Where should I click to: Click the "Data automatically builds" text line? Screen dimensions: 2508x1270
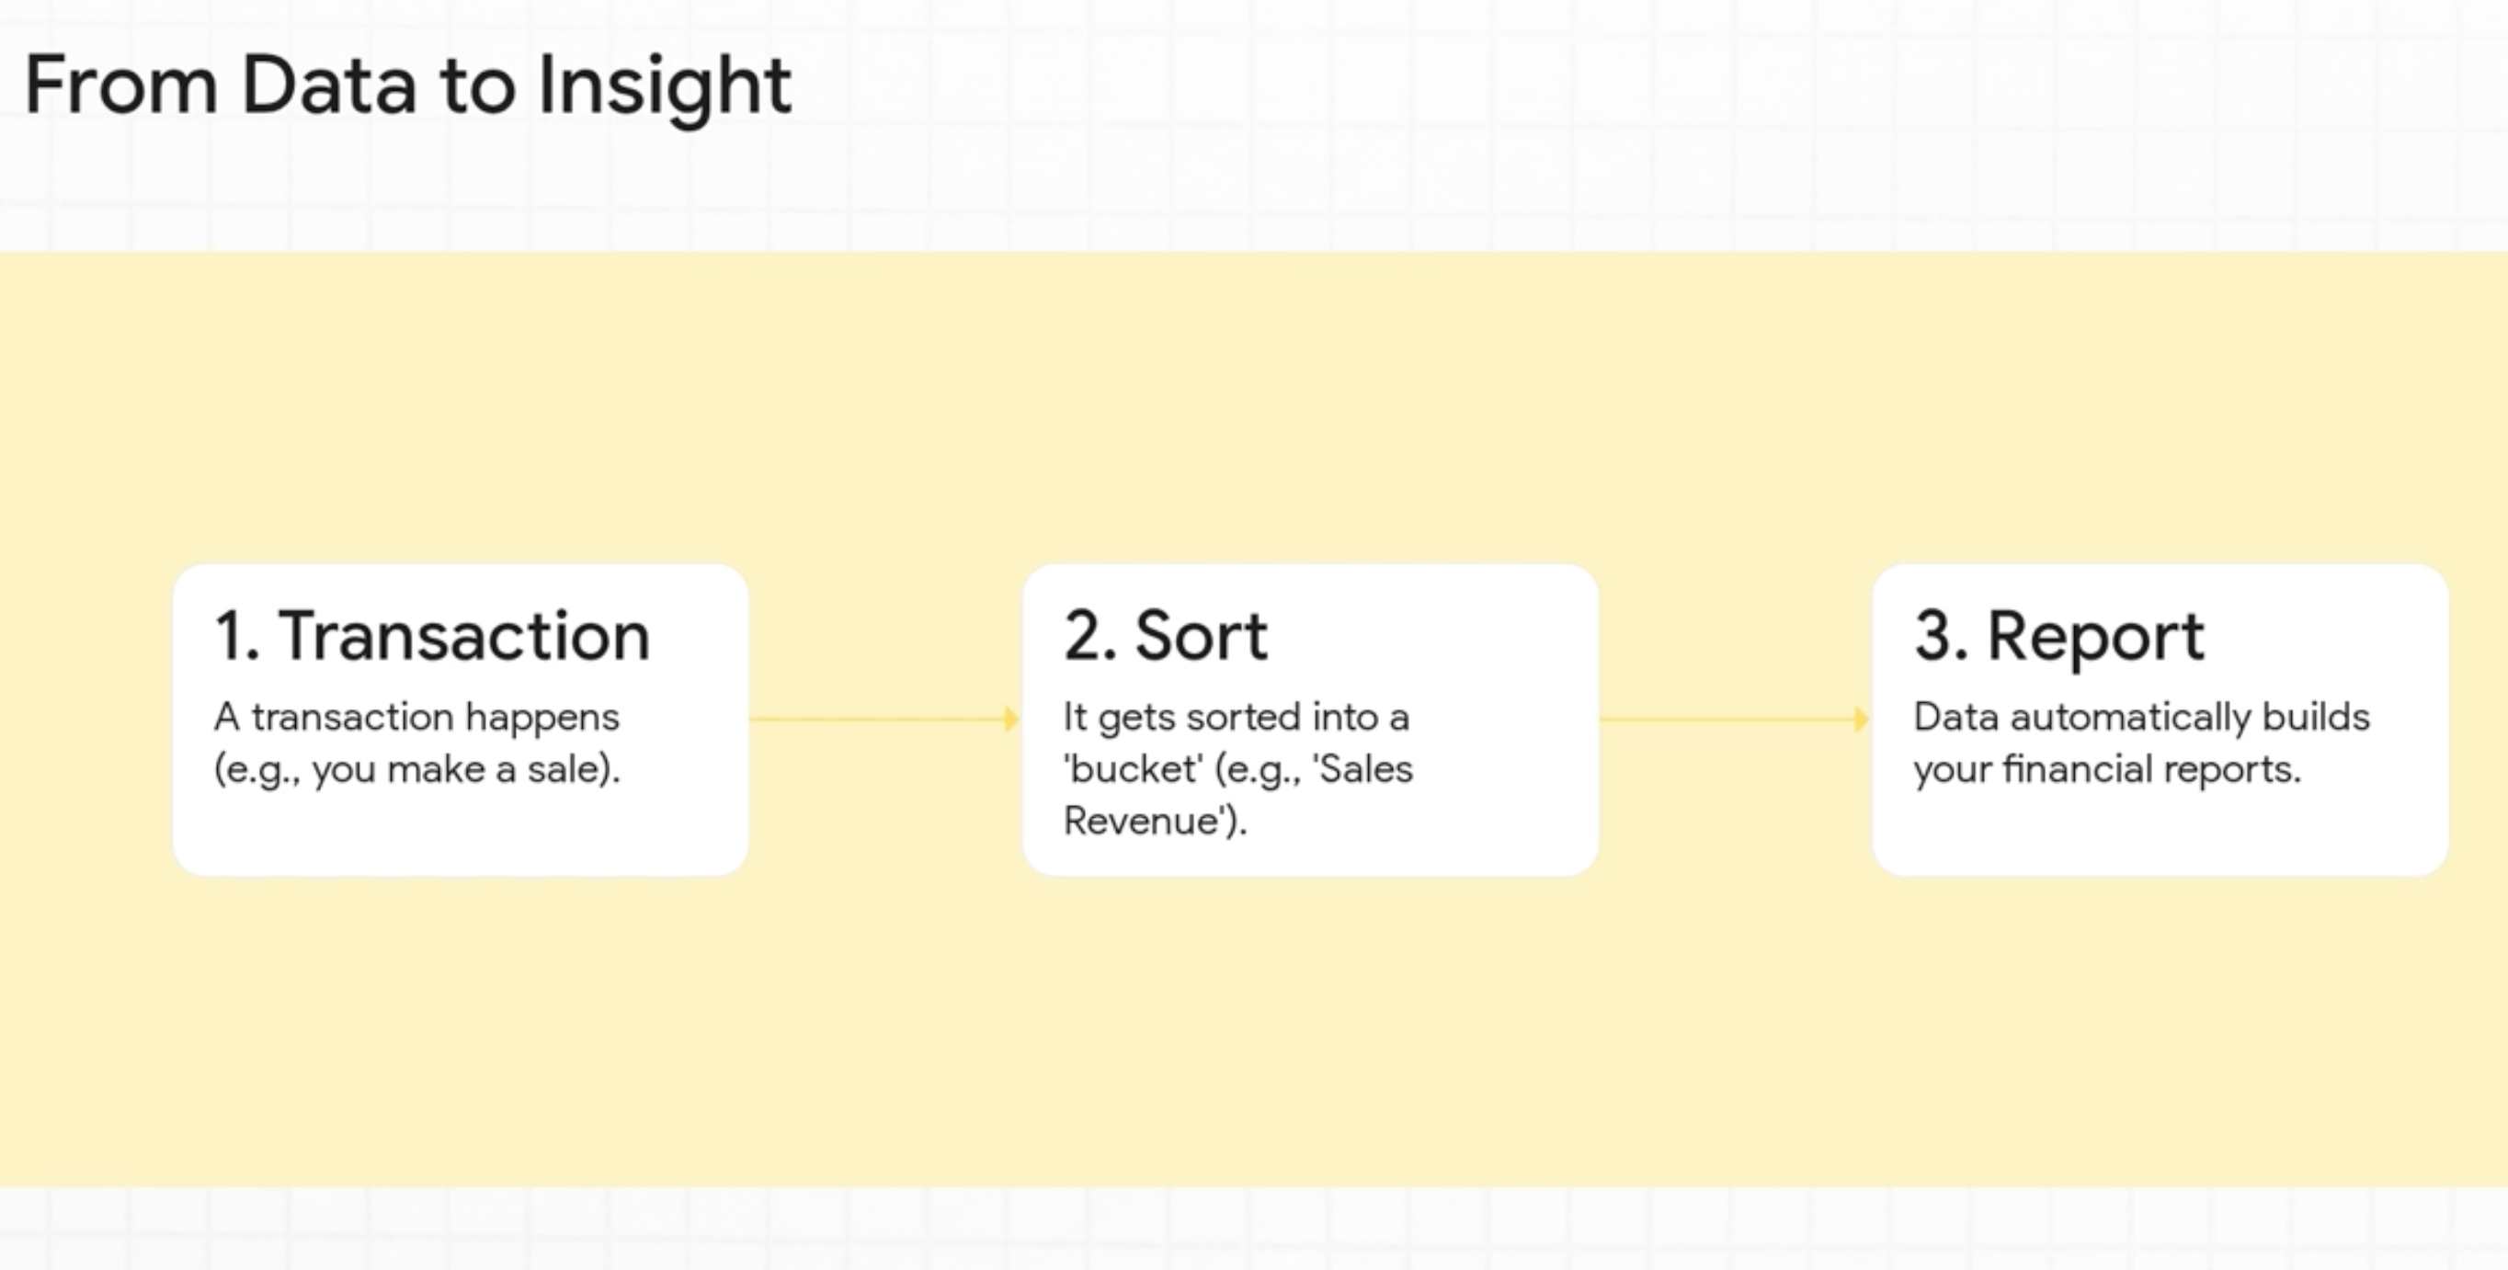point(2142,719)
